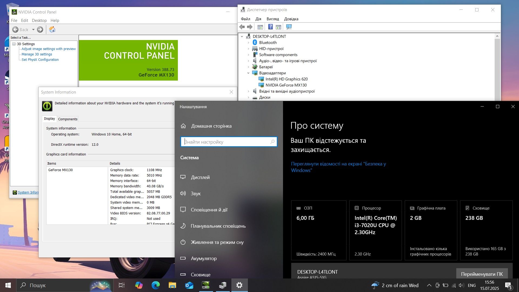The height and width of the screenshot is (292, 519).
Task: Click the Home icon in NVIDIA Control Panel
Action: [x=52, y=29]
